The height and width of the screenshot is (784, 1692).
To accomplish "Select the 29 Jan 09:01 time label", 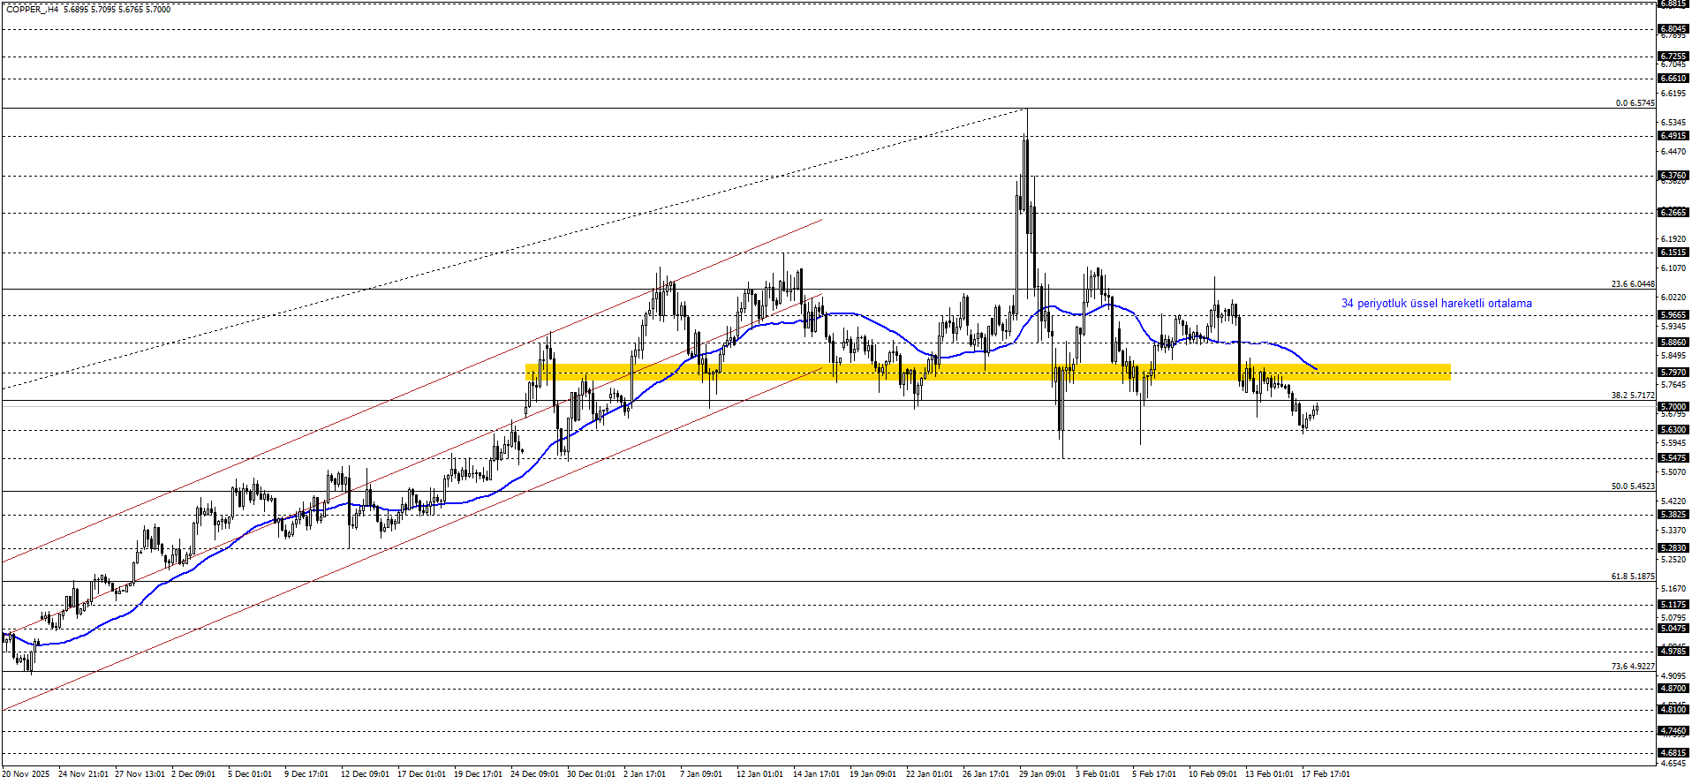I will (x=1042, y=774).
